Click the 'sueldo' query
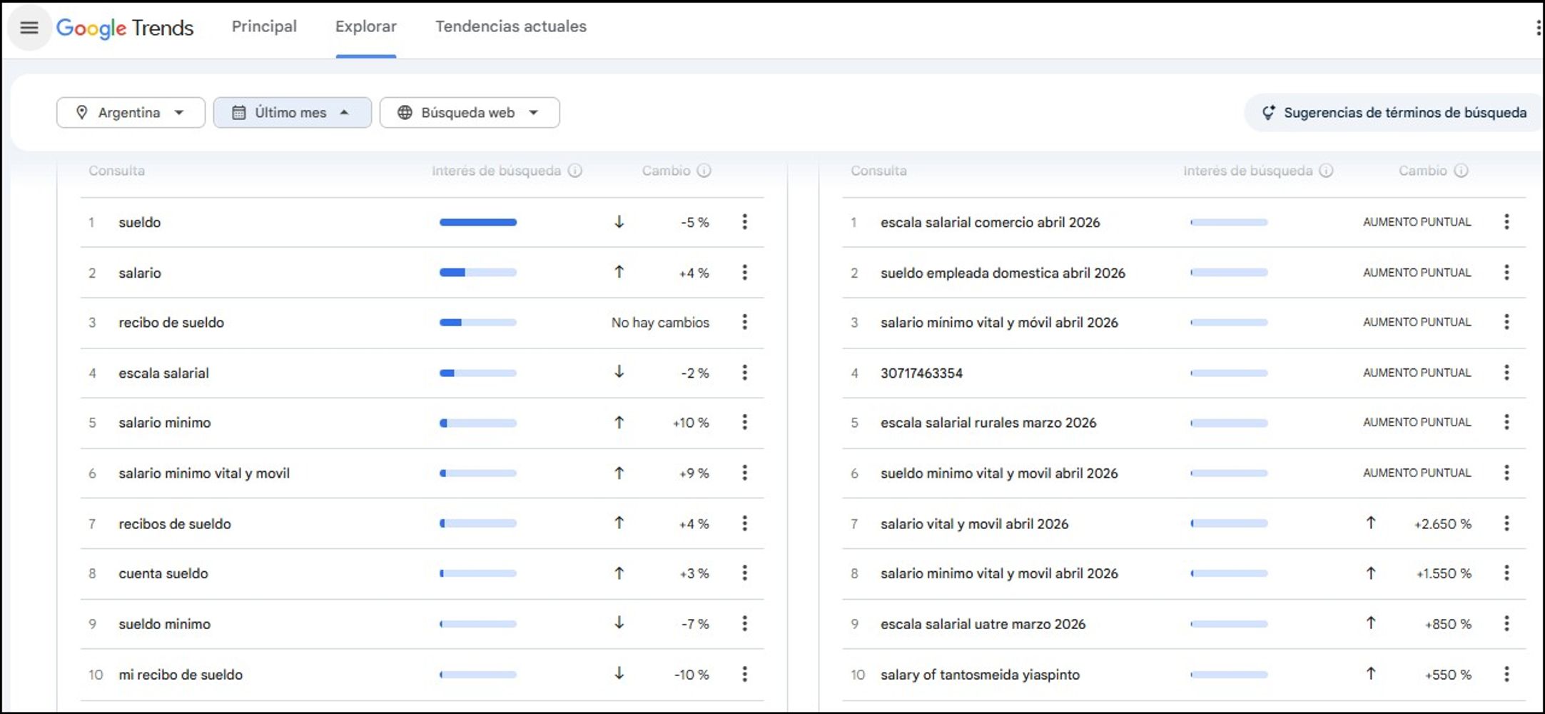This screenshot has height=714, width=1545. pos(140,223)
